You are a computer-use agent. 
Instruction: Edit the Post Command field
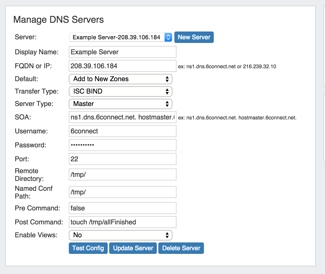pos(122,222)
